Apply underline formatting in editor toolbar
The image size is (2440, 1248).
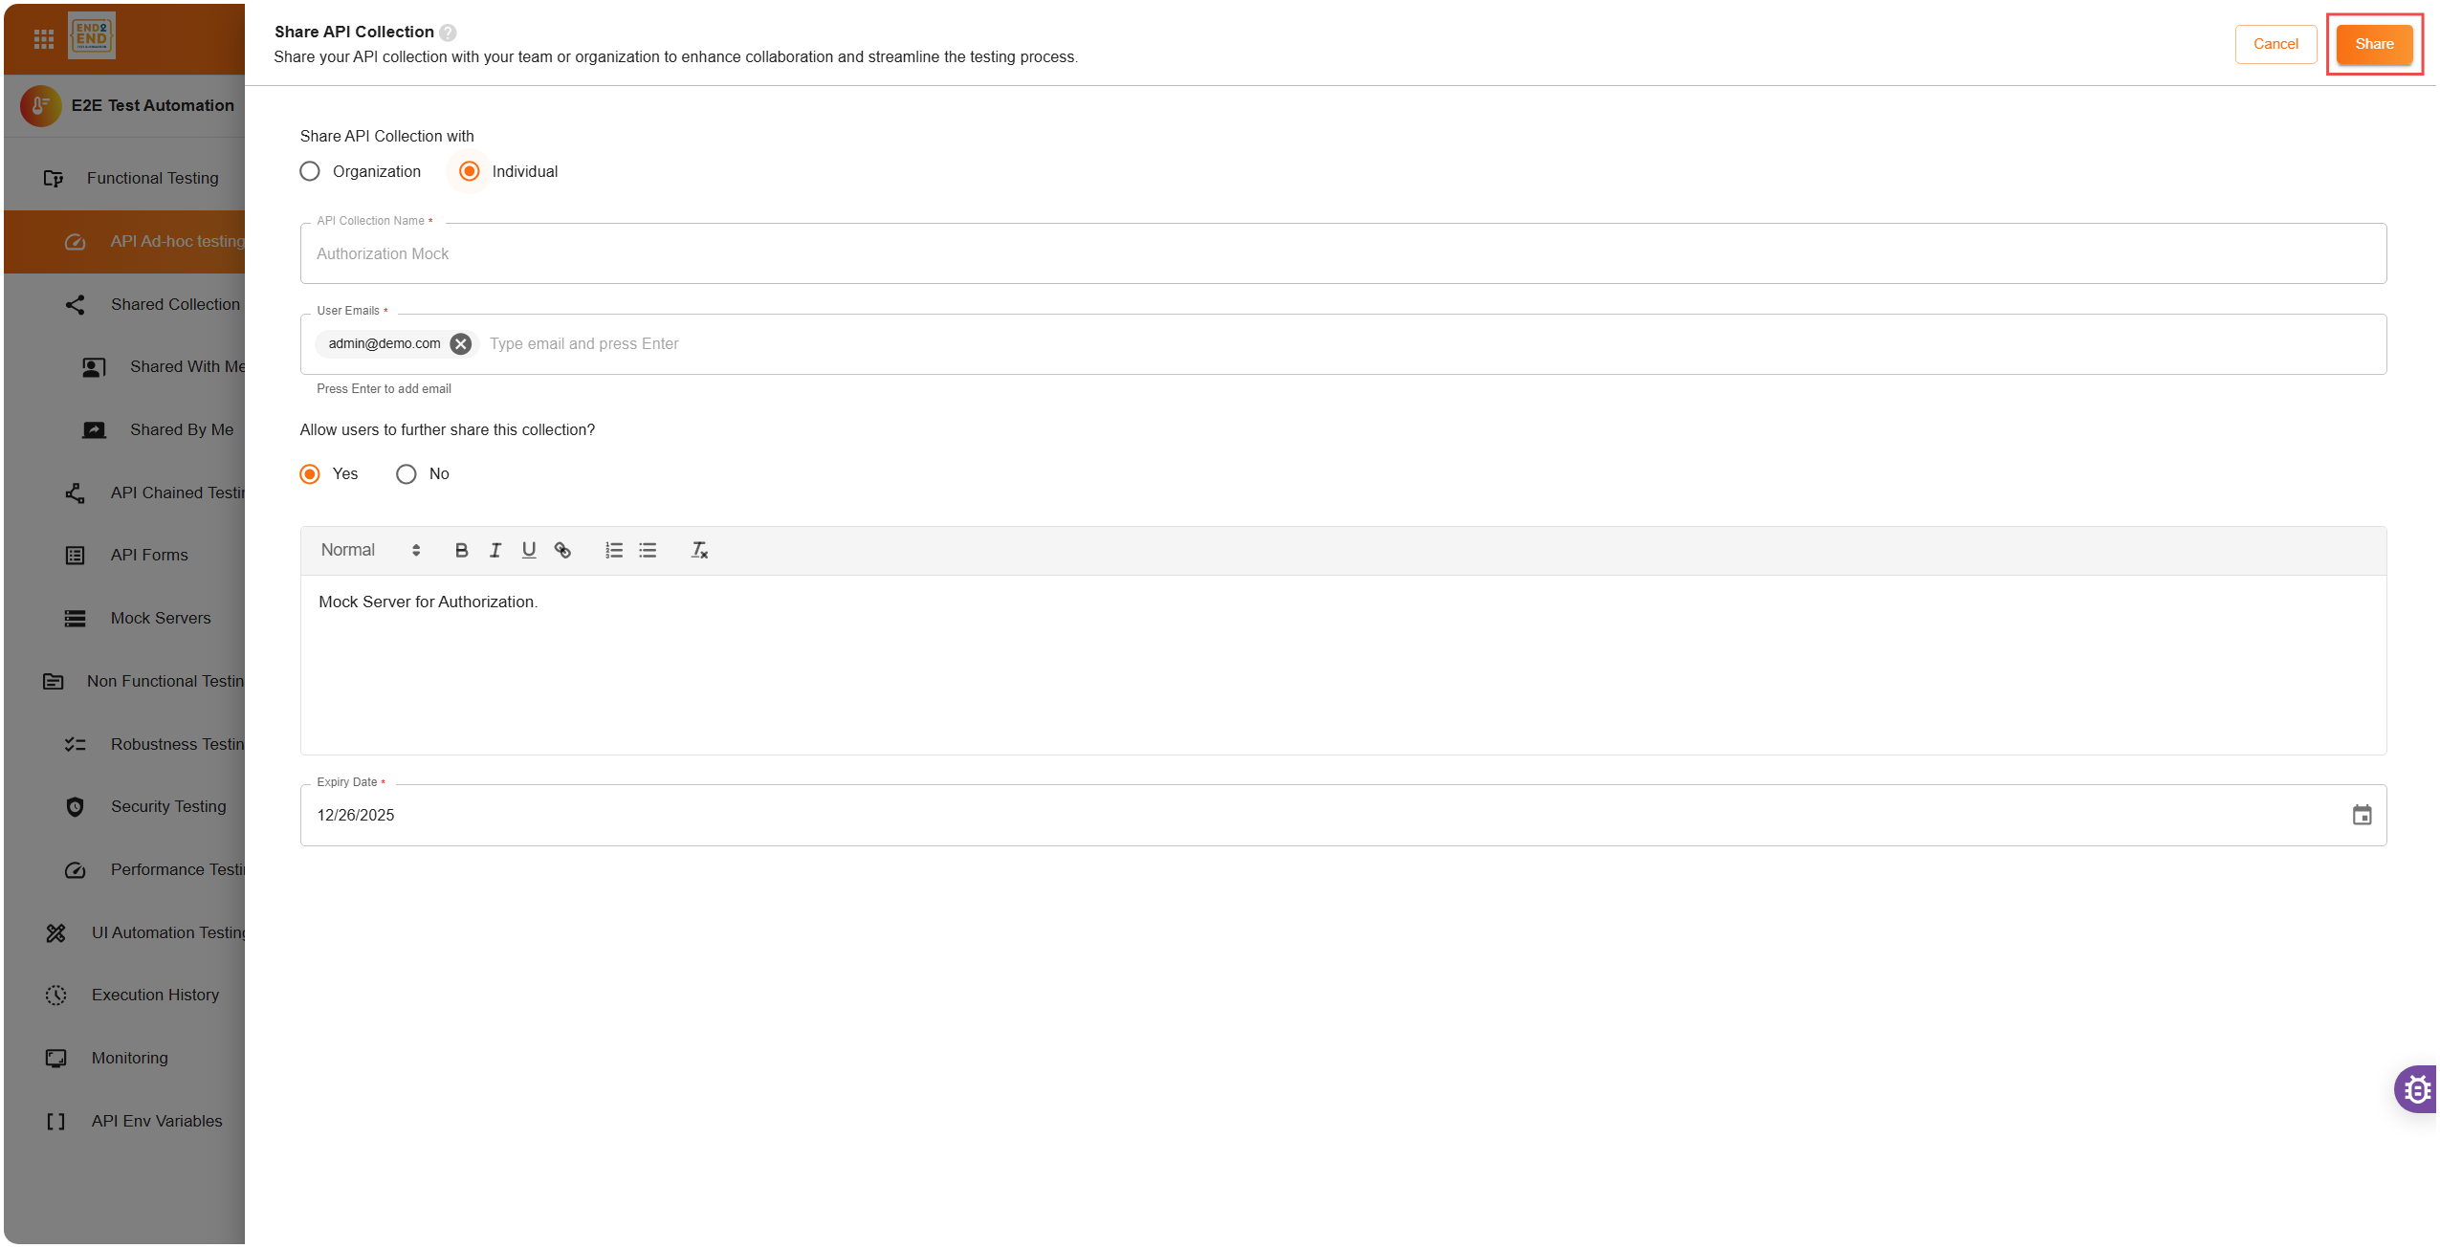[528, 550]
